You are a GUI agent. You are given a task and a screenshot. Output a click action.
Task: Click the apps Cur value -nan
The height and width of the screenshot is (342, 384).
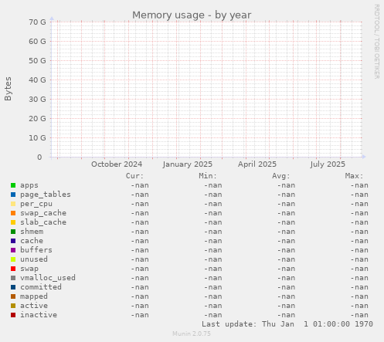pos(140,185)
